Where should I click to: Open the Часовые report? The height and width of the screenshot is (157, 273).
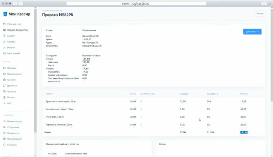tap(12, 91)
